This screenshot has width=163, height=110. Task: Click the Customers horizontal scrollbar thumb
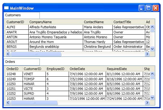tap(36, 54)
